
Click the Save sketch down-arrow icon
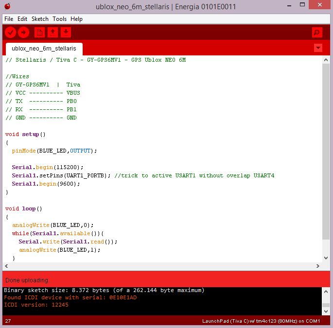pos(66,33)
